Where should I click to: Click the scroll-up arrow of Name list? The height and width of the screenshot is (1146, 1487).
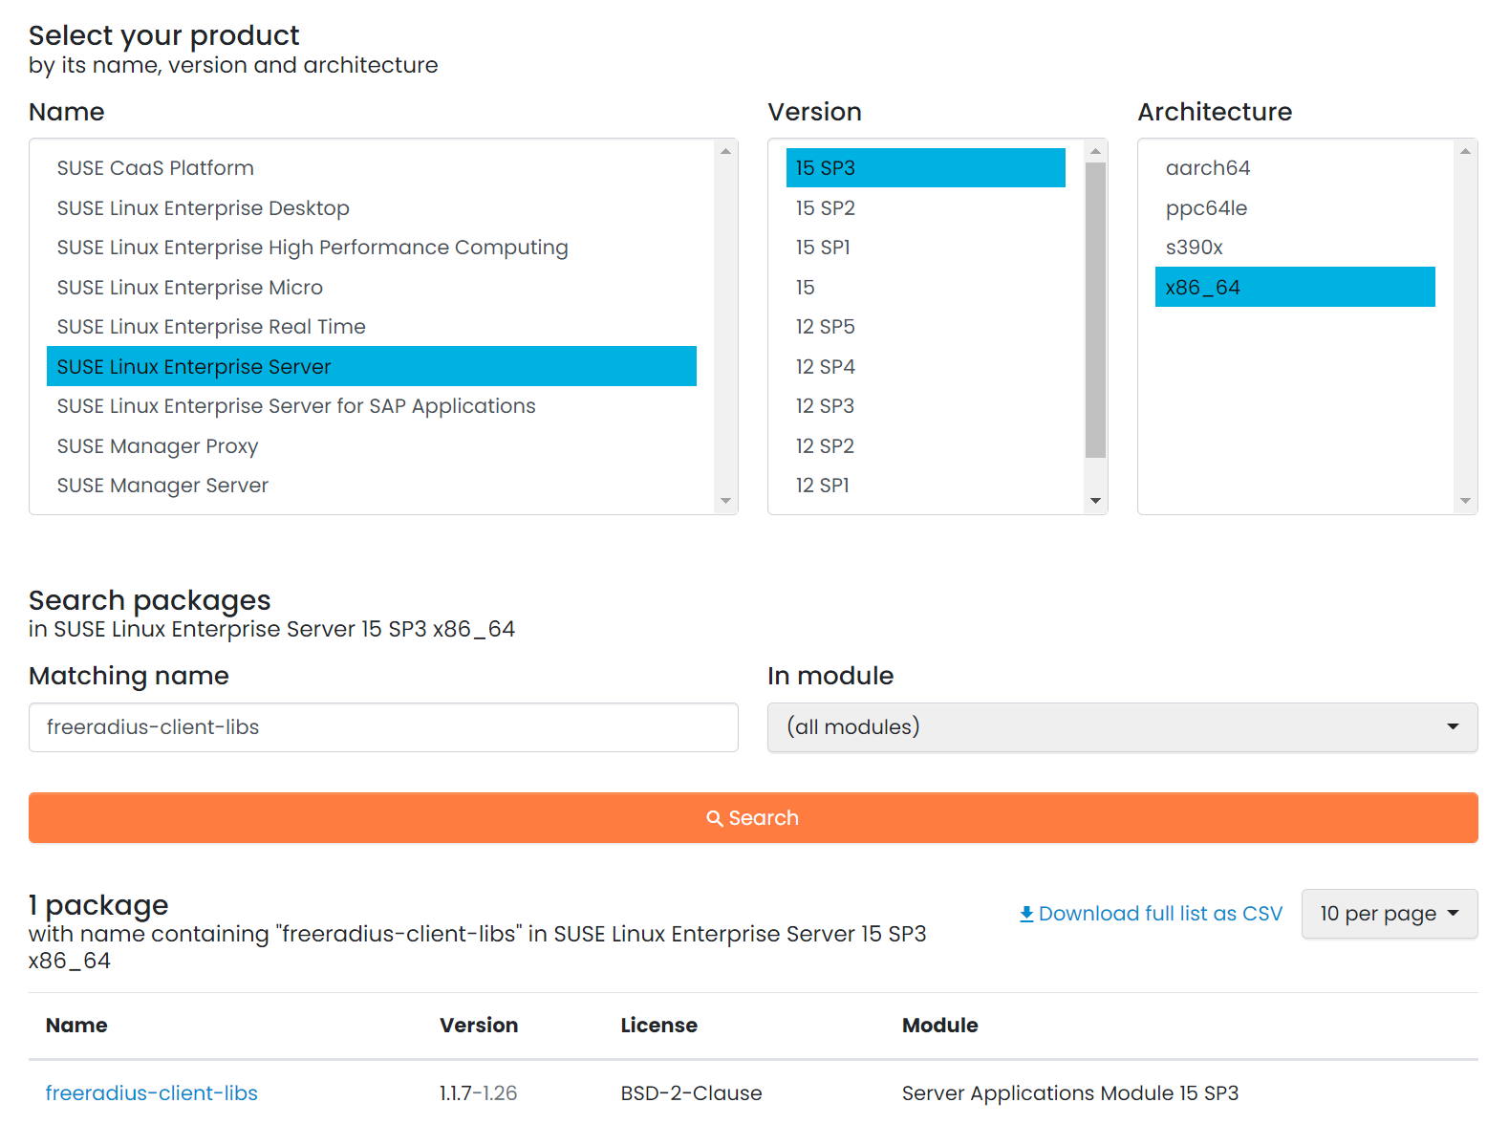[x=725, y=151]
